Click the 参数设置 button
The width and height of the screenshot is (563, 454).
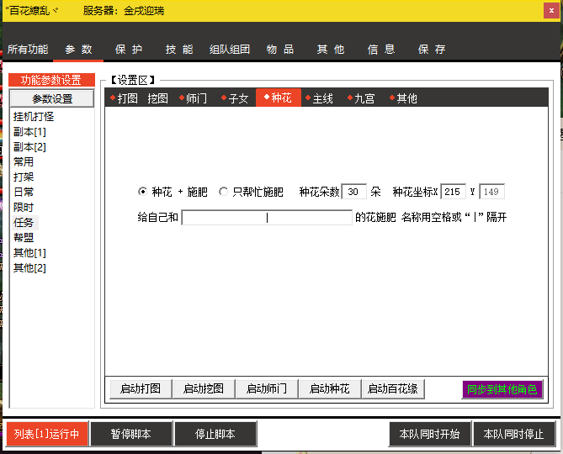(52, 98)
